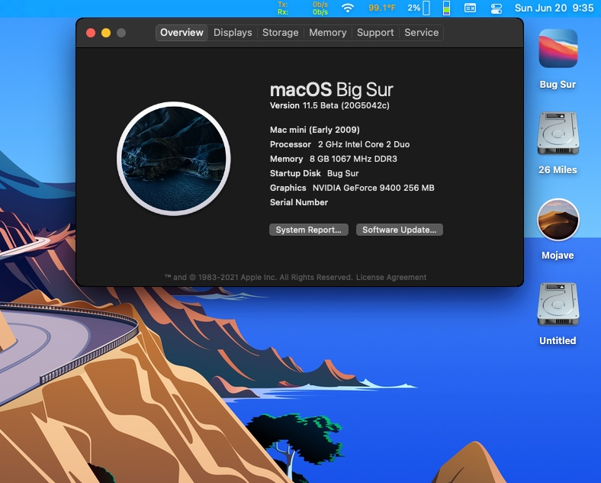
Task: Open the date and time clock
Action: tap(554, 8)
